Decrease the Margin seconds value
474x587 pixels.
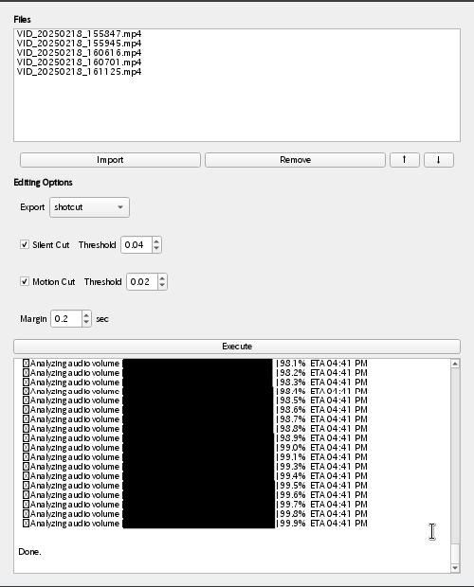pyautogui.click(x=86, y=323)
